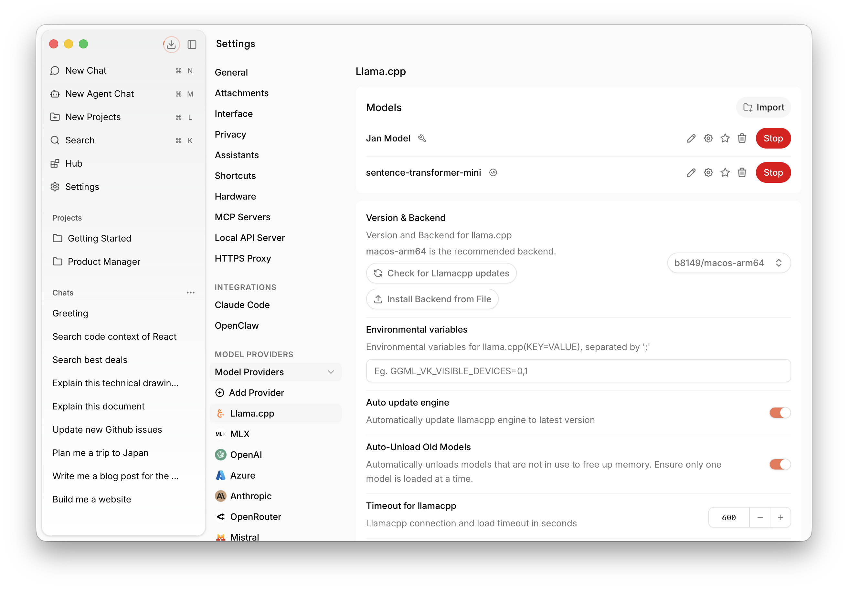Delete sentence-transformer-mini with trash icon
The width and height of the screenshot is (848, 589).
pyautogui.click(x=742, y=173)
